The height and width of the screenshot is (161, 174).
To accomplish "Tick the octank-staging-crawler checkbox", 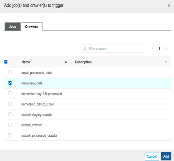I will click(x=10, y=114).
